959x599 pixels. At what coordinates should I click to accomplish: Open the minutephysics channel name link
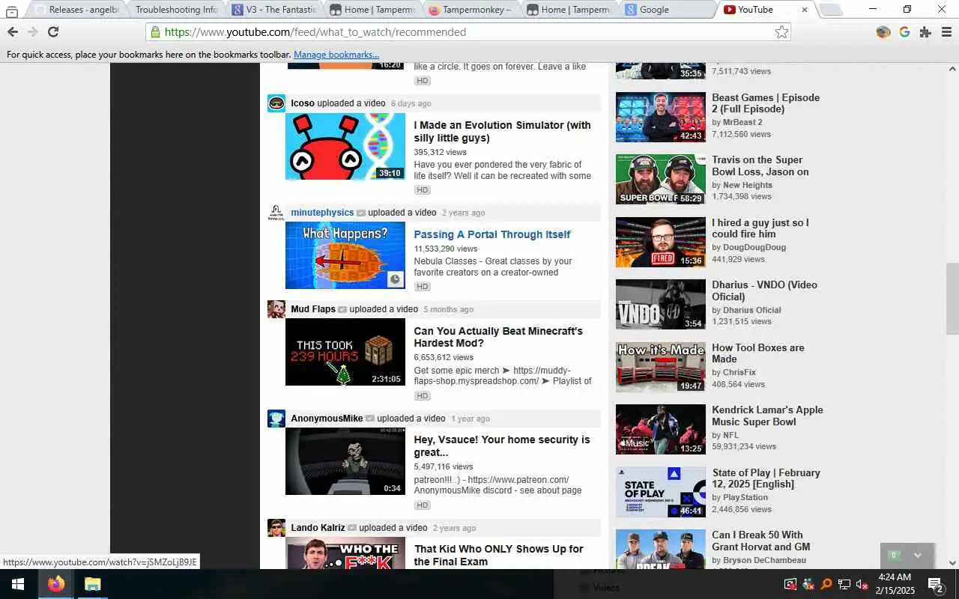pyautogui.click(x=322, y=213)
